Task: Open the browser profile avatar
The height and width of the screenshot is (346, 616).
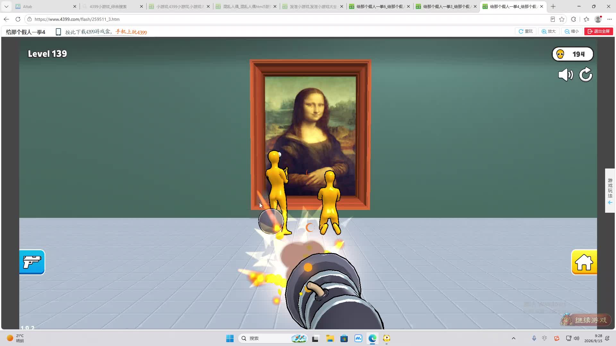Action: (598, 19)
